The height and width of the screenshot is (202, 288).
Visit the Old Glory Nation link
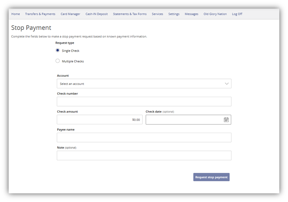pos(215,14)
